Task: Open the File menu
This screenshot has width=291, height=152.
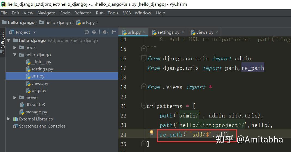Action: coord(4,13)
